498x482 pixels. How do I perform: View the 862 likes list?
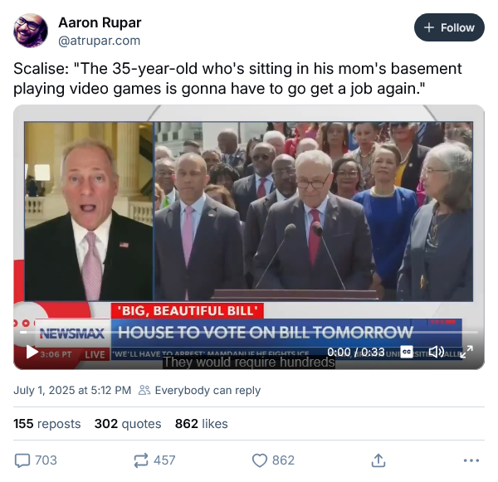coord(202,424)
